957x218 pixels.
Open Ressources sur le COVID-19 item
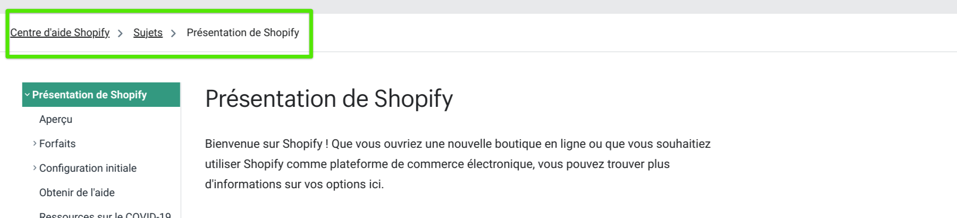[x=105, y=214]
